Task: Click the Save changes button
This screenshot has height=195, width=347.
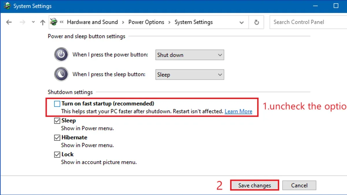Action: [255, 185]
